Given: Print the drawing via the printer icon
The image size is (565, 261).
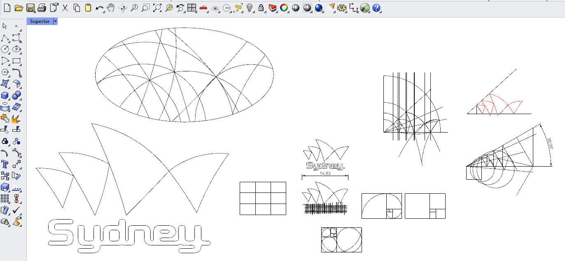Looking at the screenshot, I should pos(42,8).
